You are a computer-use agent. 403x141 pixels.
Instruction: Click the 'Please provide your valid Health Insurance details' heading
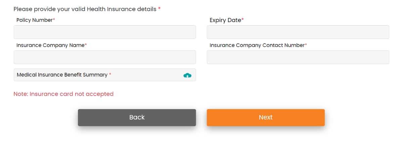click(85, 9)
